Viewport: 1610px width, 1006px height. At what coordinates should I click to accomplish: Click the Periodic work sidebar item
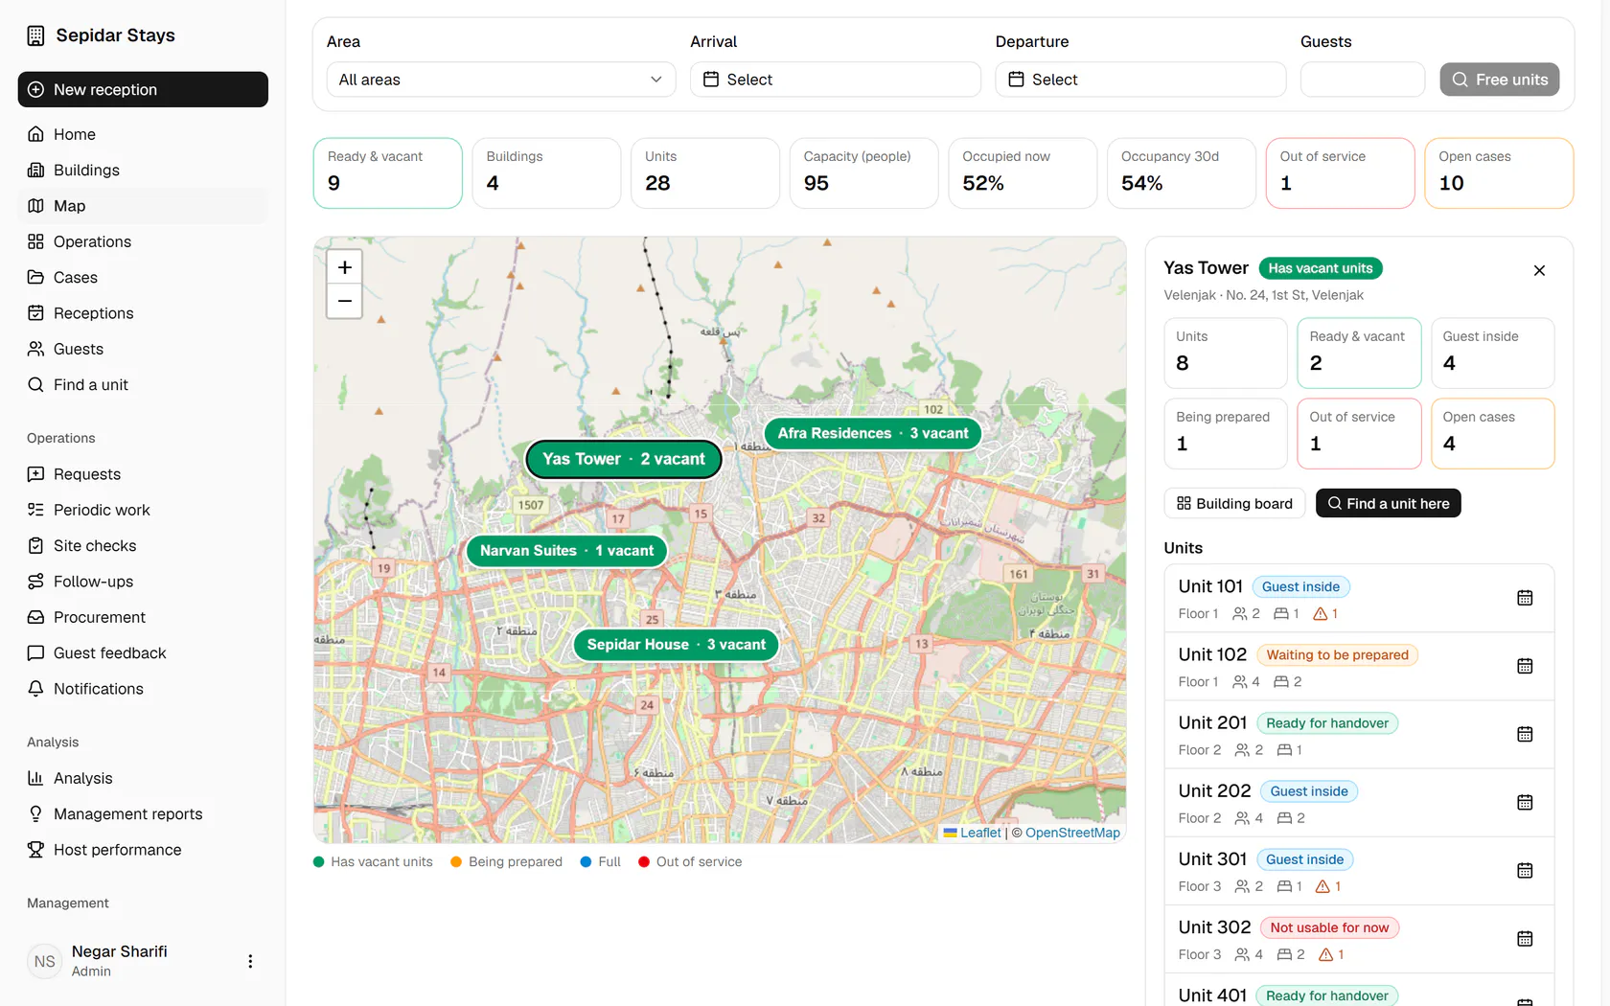point(143,510)
